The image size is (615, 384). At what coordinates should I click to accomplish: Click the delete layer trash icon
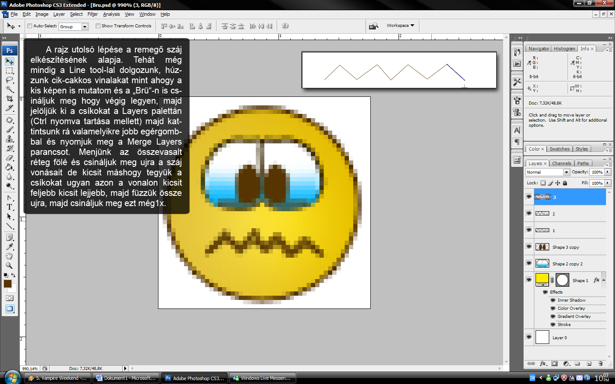pos(600,364)
